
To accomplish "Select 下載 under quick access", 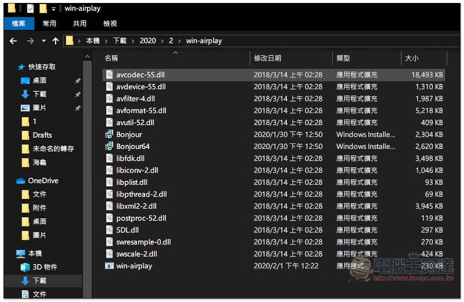I will 40,94.
